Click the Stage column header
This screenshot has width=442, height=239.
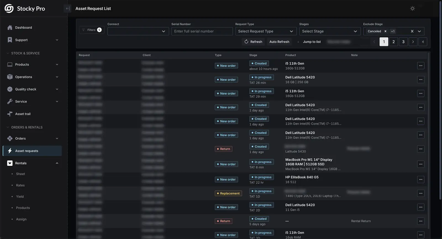(x=253, y=55)
